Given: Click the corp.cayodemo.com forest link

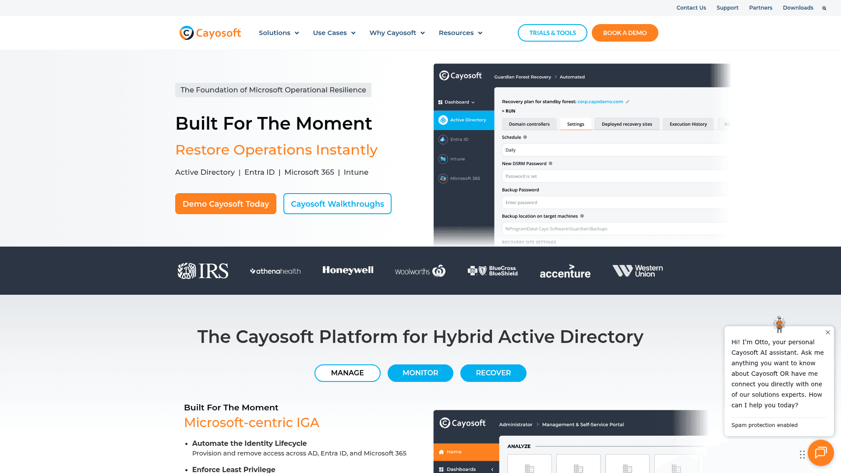Looking at the screenshot, I should coord(600,102).
